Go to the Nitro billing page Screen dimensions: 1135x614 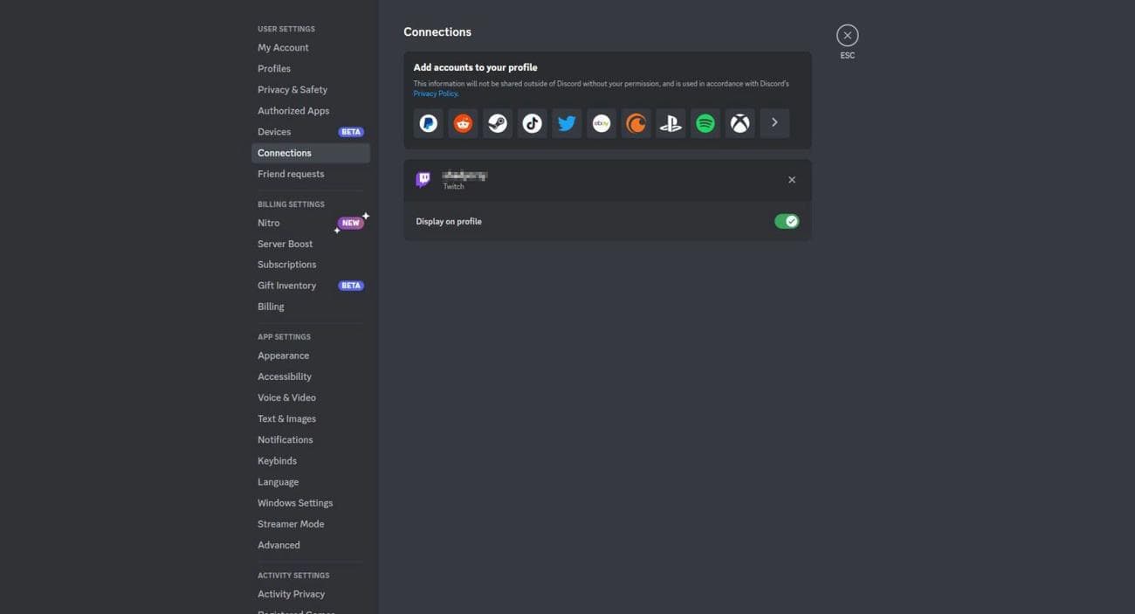[x=270, y=223]
